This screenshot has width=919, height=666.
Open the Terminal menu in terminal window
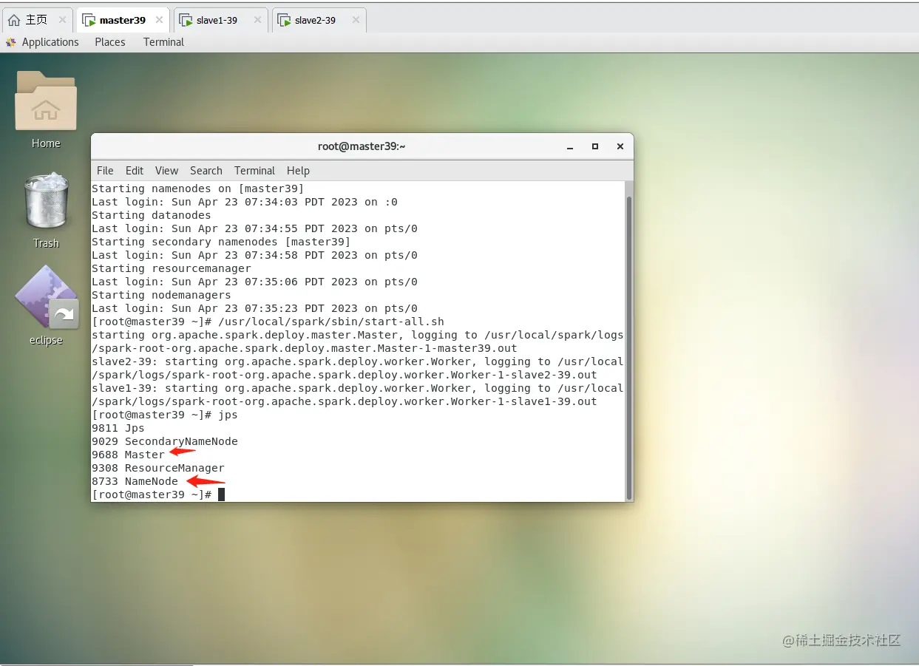click(x=254, y=170)
